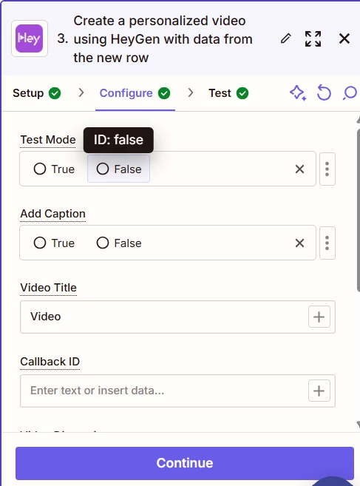Viewport: 360px width, 486px height.
Task: Click the Continue button
Action: point(185,463)
